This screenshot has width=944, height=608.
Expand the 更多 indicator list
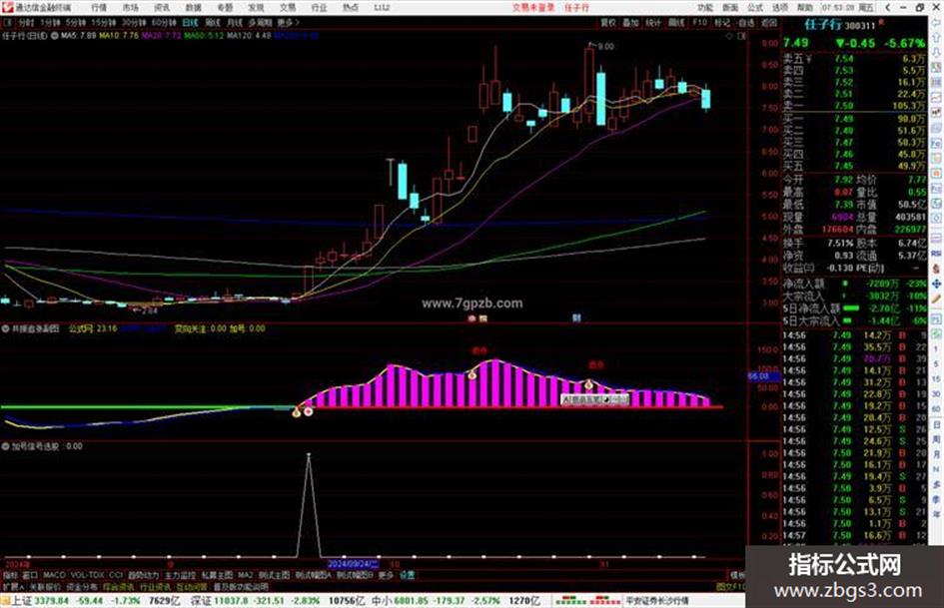point(385,575)
